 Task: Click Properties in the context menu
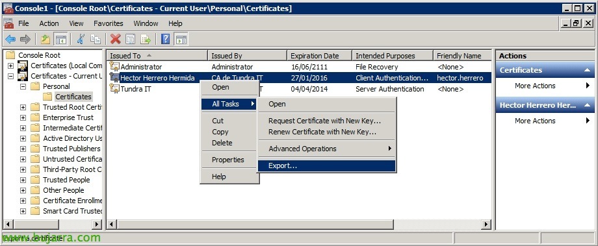tap(229, 160)
